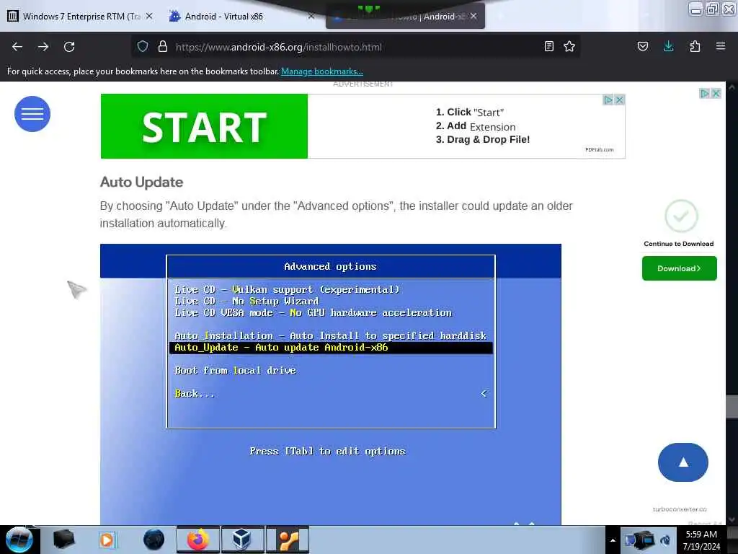Close the Android - Virtual x86 tab
738x554 pixels.
[311, 16]
